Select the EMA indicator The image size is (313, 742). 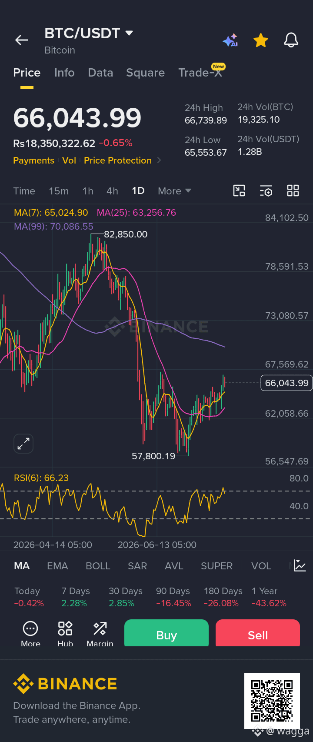[x=57, y=566]
